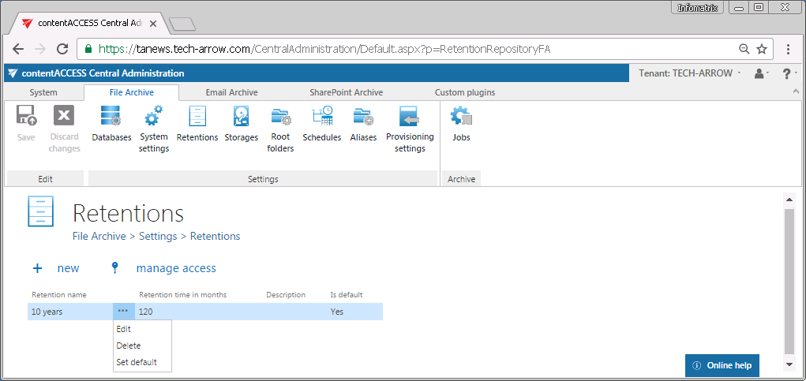Viewport: 806px width, 381px height.
Task: Switch to the System tab
Action: click(43, 92)
